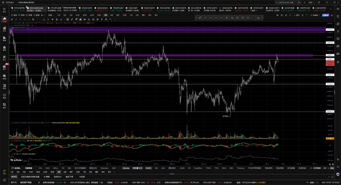Click the expand arrows icon beside purple button
Screen dimensions: 341x185
[x=332, y=15]
